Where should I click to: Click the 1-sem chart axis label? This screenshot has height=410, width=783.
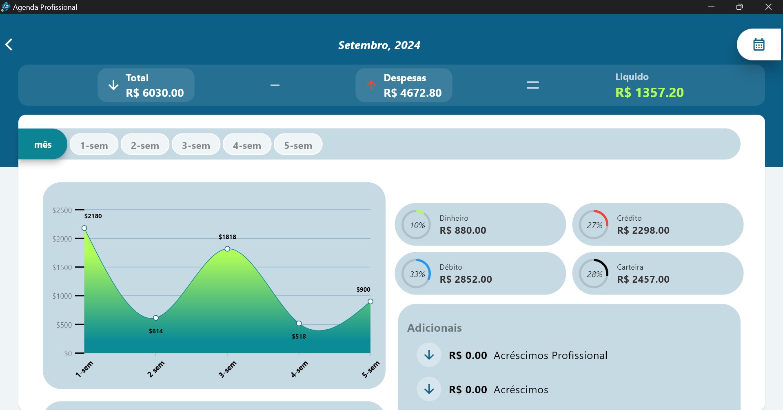pyautogui.click(x=84, y=369)
